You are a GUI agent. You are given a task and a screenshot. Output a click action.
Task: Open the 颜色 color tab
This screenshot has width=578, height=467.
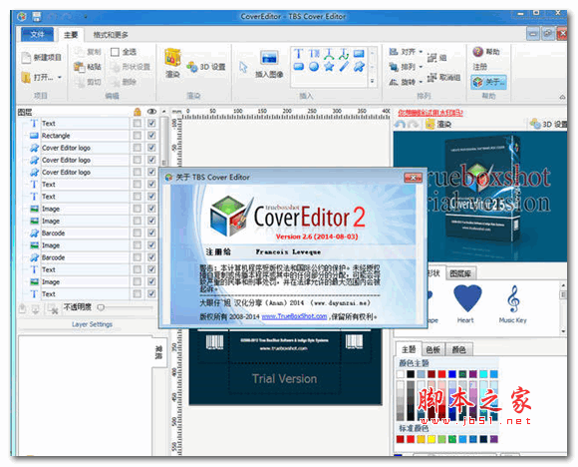click(x=459, y=349)
